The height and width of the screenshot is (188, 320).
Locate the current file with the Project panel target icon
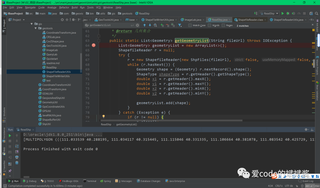click(62, 20)
